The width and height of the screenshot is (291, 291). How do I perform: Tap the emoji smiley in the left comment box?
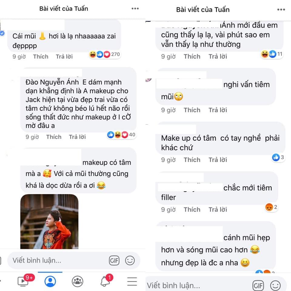click(x=130, y=261)
